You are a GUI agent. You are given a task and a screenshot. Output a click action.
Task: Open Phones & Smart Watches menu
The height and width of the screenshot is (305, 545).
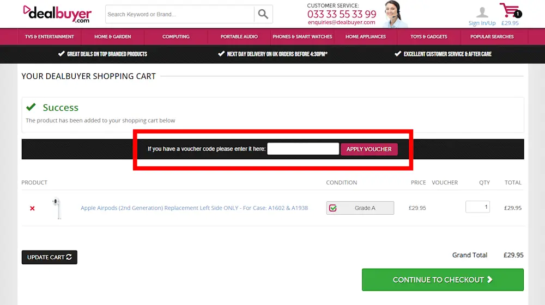pos(302,37)
